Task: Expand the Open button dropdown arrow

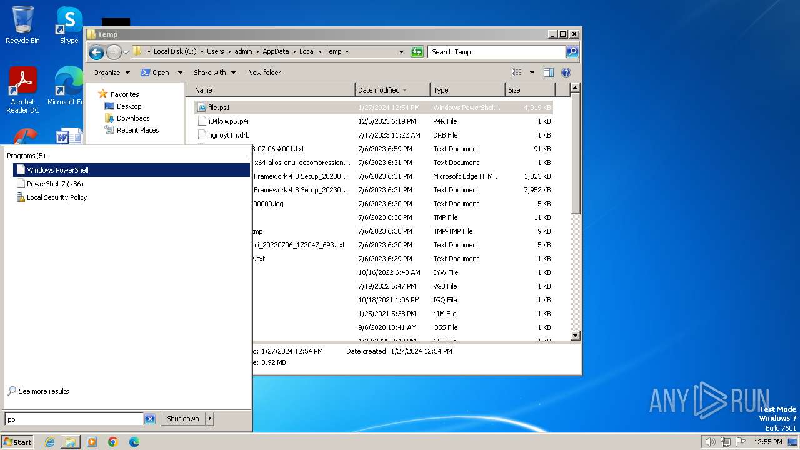Action: [180, 72]
